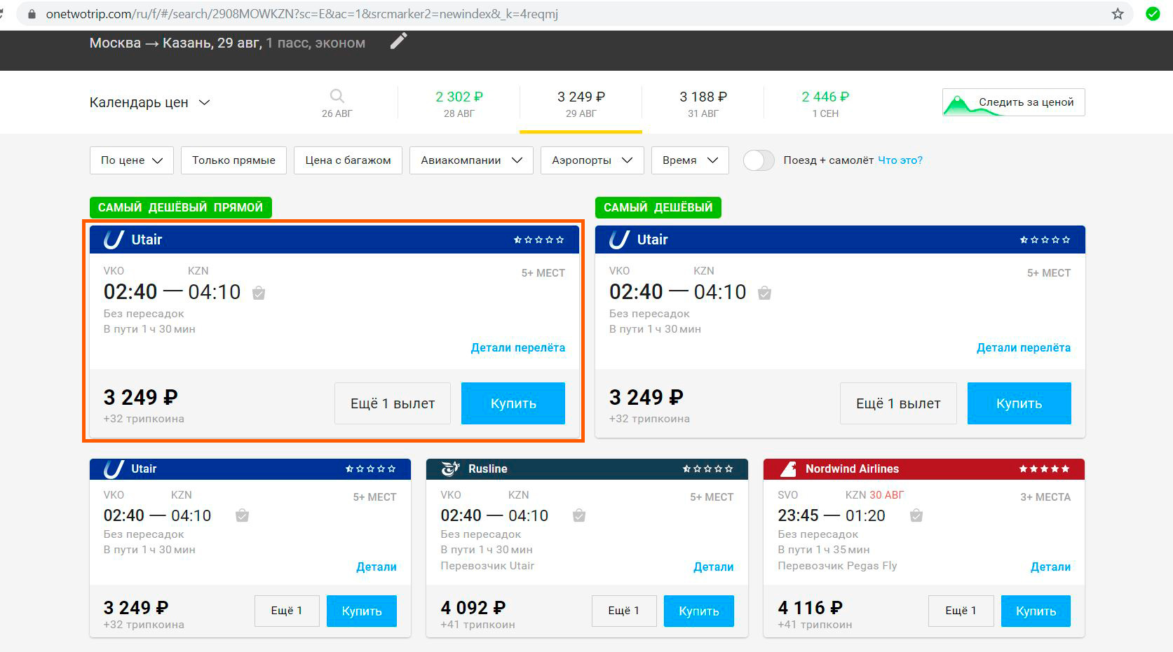Select the 29 АВГ price 3 249 ₽ tab
The width and height of the screenshot is (1173, 652).
click(x=581, y=104)
